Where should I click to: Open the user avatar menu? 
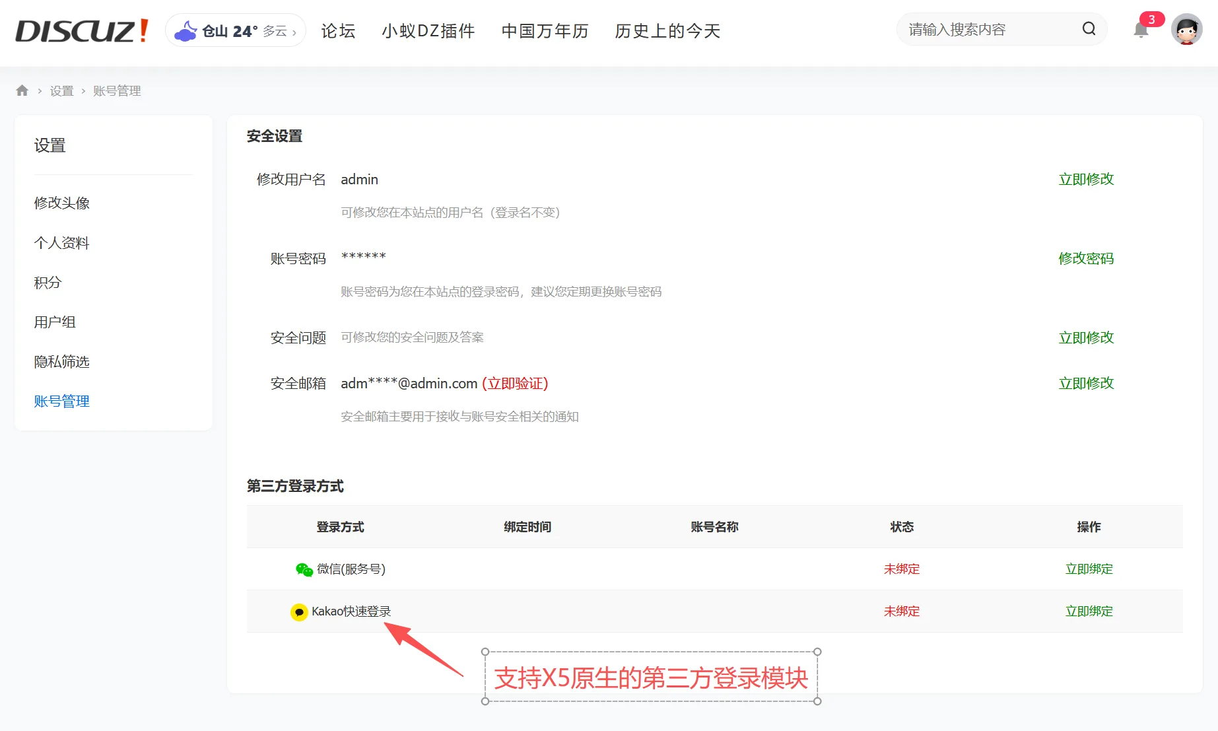click(1186, 30)
